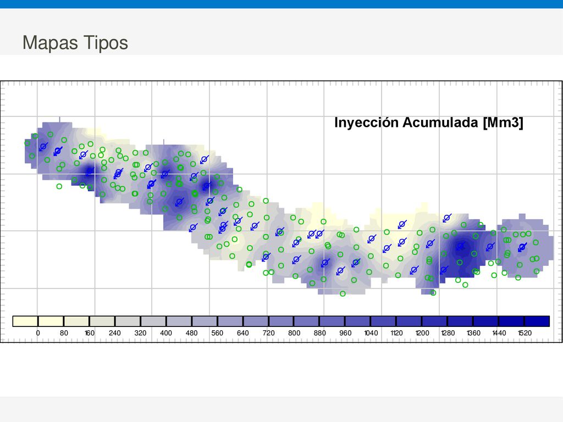
Task: Click the legend label '880'
Action: click(319, 333)
